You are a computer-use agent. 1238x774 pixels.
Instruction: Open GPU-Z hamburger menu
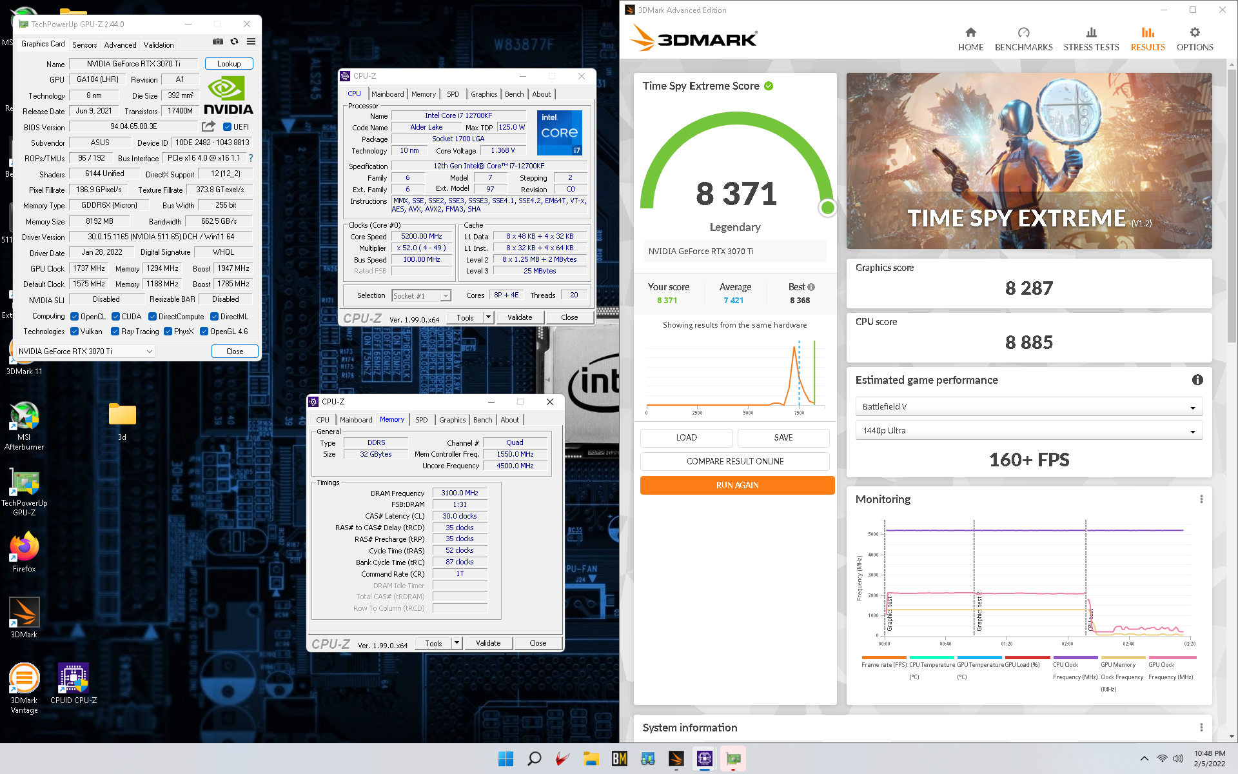(x=251, y=41)
